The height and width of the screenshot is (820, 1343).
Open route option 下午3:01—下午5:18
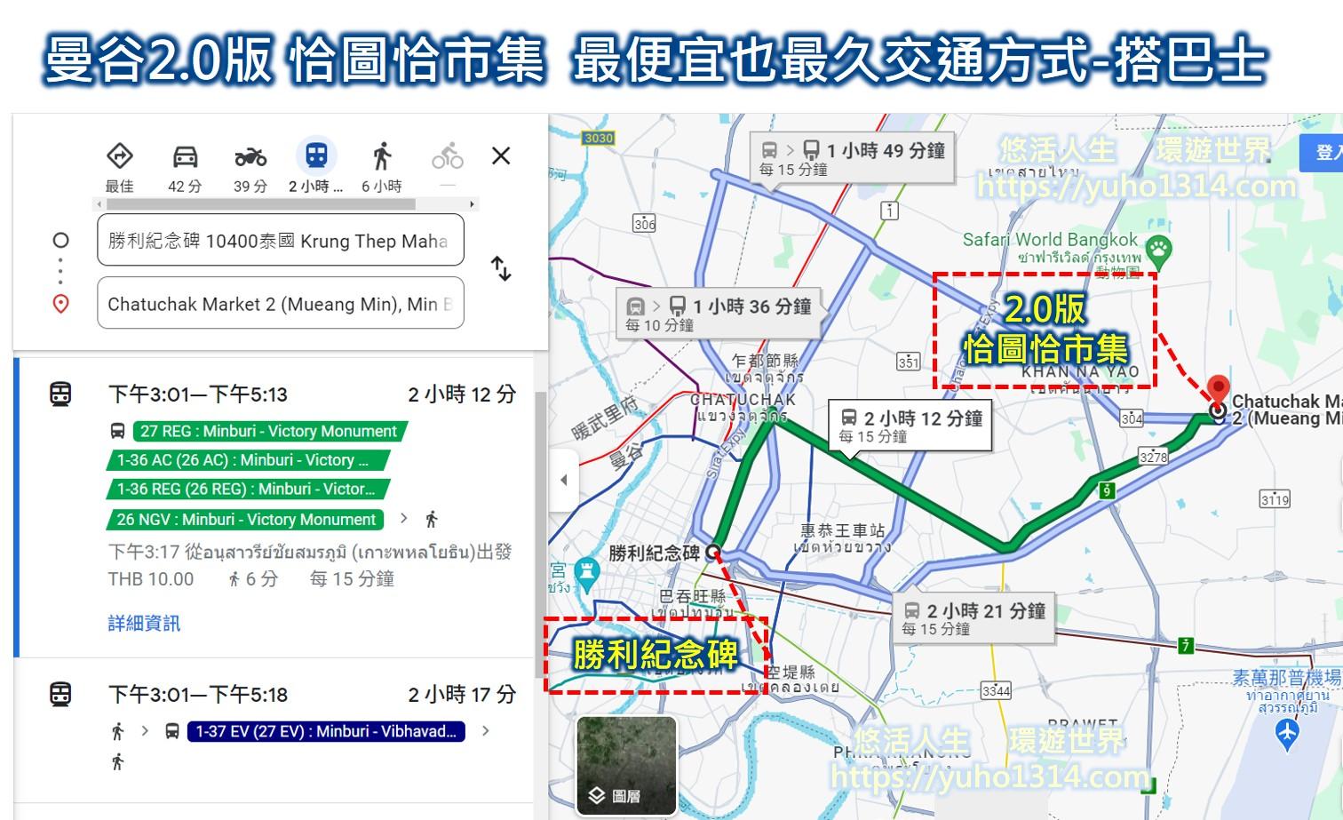(x=275, y=730)
